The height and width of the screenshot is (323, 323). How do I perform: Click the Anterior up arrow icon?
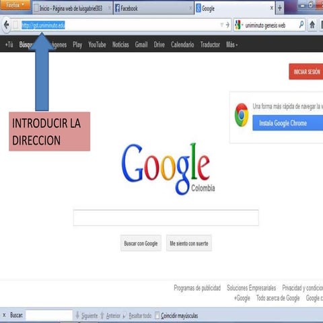[102, 316]
